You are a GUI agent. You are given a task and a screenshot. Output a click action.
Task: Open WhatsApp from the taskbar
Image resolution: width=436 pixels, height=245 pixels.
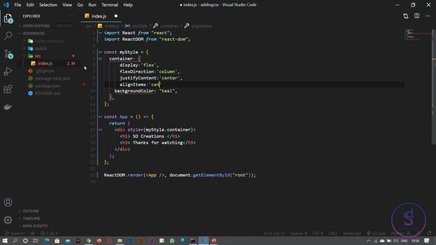172,240
